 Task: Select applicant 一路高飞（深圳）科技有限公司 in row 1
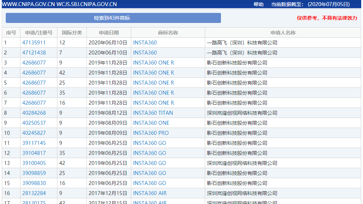click(x=242, y=43)
